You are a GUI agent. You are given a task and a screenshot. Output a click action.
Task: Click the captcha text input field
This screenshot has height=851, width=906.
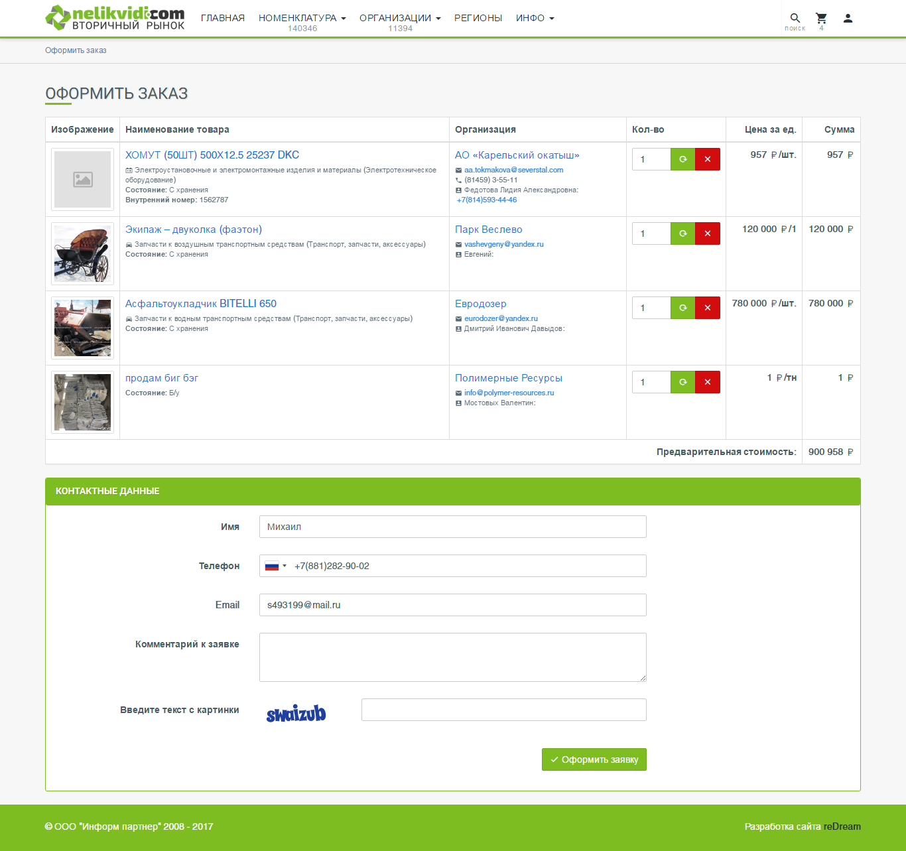coord(504,710)
